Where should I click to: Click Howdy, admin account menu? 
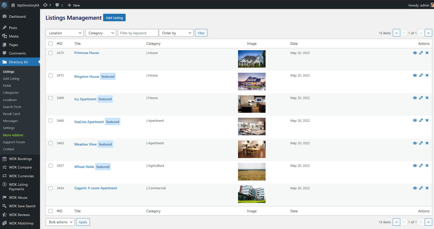[x=420, y=5]
